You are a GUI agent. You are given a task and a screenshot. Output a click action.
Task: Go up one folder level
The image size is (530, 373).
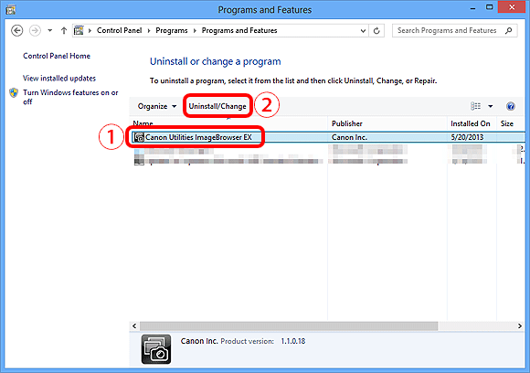64,30
